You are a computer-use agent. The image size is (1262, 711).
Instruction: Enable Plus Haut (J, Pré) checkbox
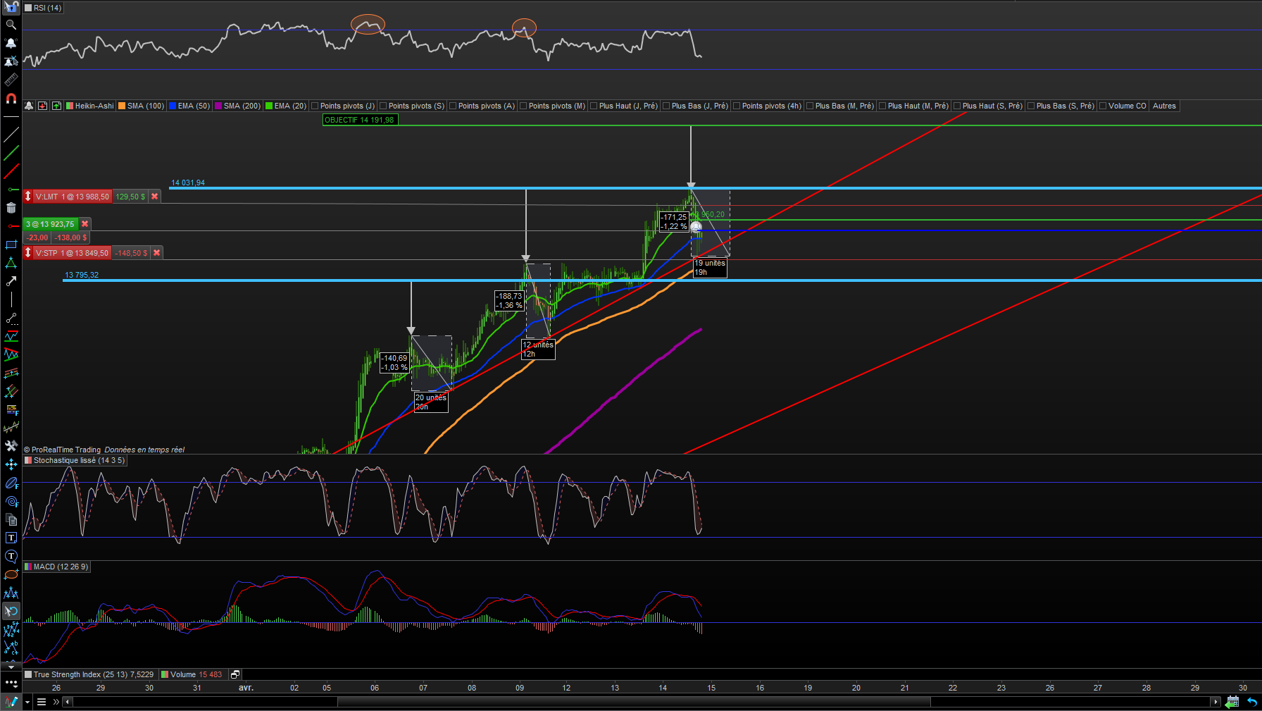pos(594,106)
